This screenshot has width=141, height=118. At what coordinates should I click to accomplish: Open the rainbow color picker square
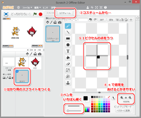coord(87,110)
